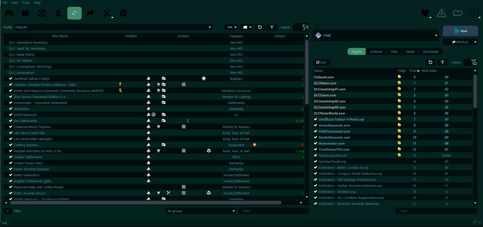Click the Run button
Image resolution: width=483 pixels, height=227 pixels.
pyautogui.click(x=460, y=31)
